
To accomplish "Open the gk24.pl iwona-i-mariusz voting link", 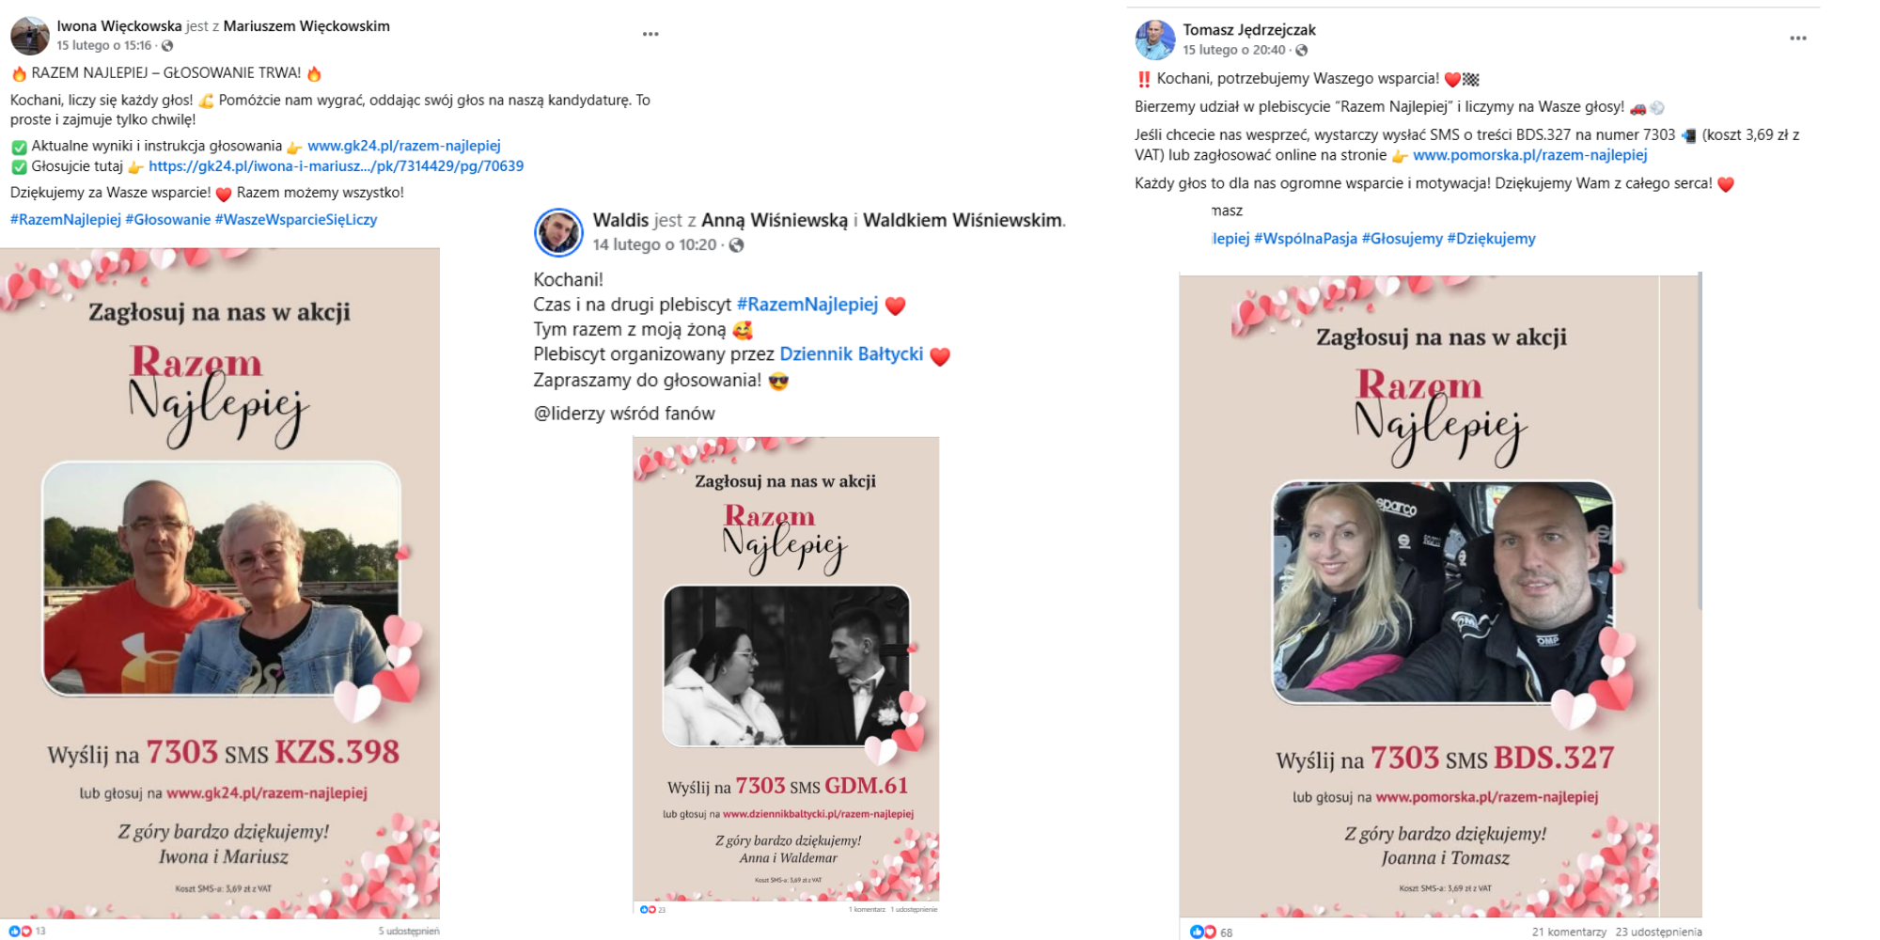I will tap(337, 166).
